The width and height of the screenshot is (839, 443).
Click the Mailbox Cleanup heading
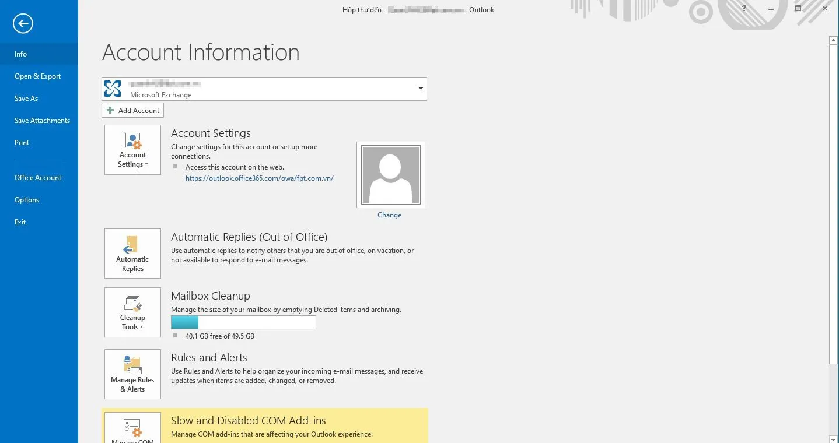(x=210, y=296)
